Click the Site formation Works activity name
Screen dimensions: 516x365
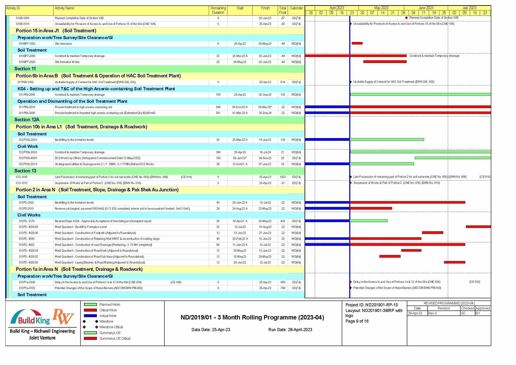pos(67,62)
